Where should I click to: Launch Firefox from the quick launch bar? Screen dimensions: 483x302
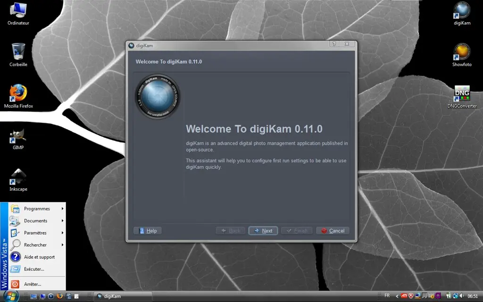tap(59, 296)
